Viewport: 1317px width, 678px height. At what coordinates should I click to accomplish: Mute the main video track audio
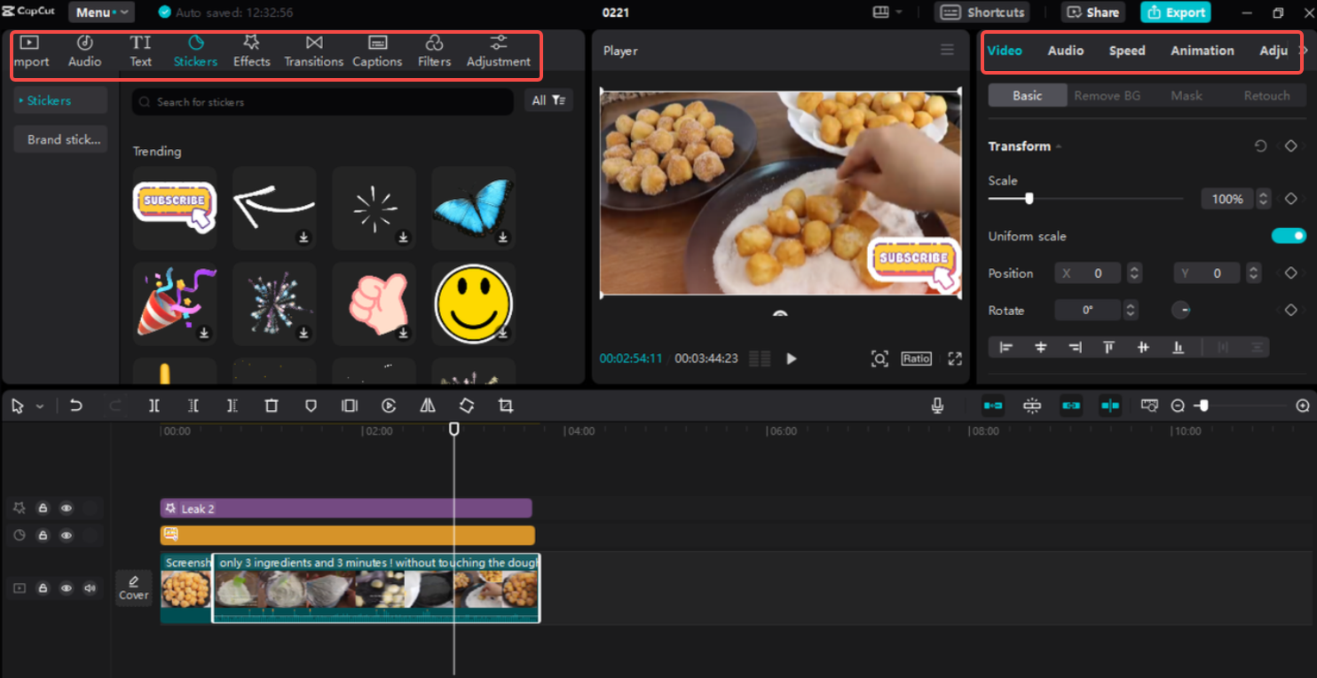pos(90,588)
